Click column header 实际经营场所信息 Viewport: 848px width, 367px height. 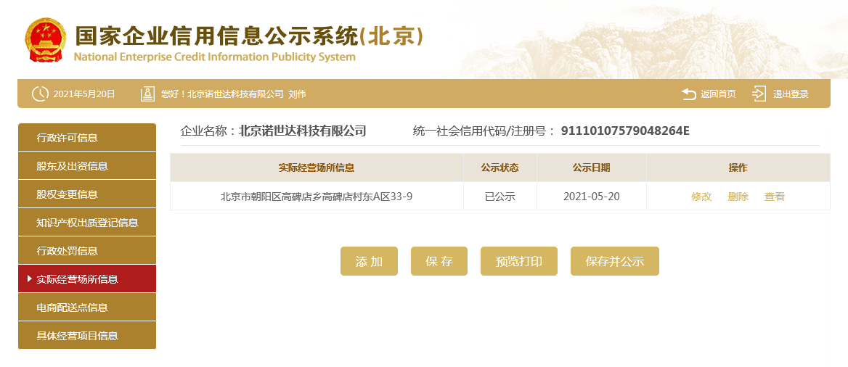tap(317, 168)
